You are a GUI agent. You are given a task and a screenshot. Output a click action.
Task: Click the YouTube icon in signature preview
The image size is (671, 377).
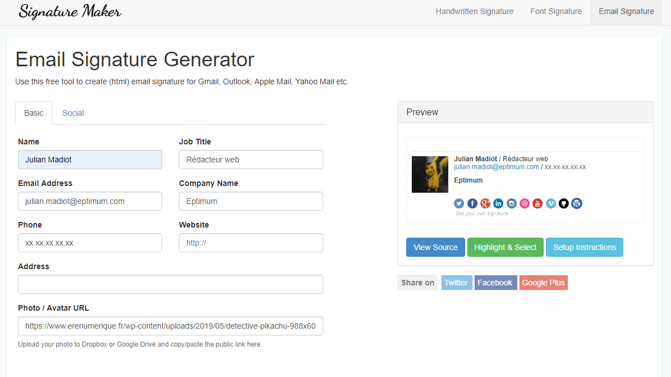point(537,203)
